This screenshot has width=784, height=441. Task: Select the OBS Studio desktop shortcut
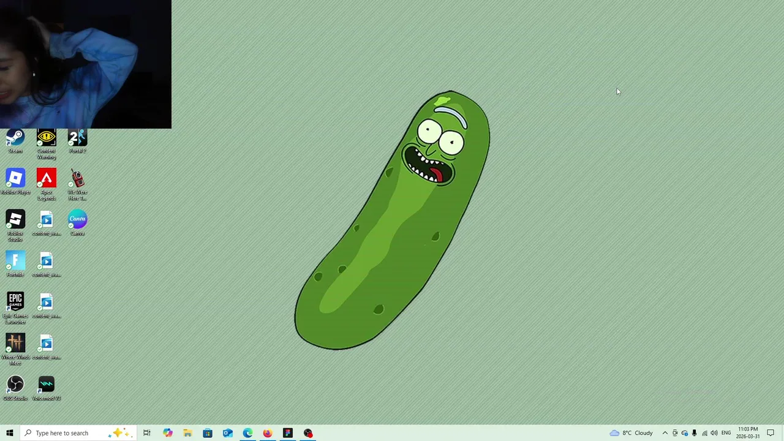[x=15, y=388]
